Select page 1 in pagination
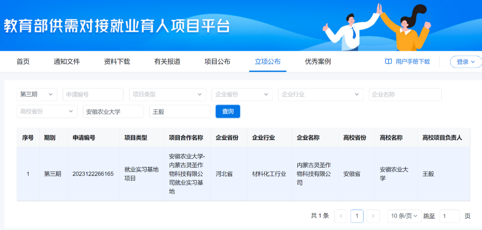Screen dimensions: 482x230 pyautogui.click(x=357, y=216)
